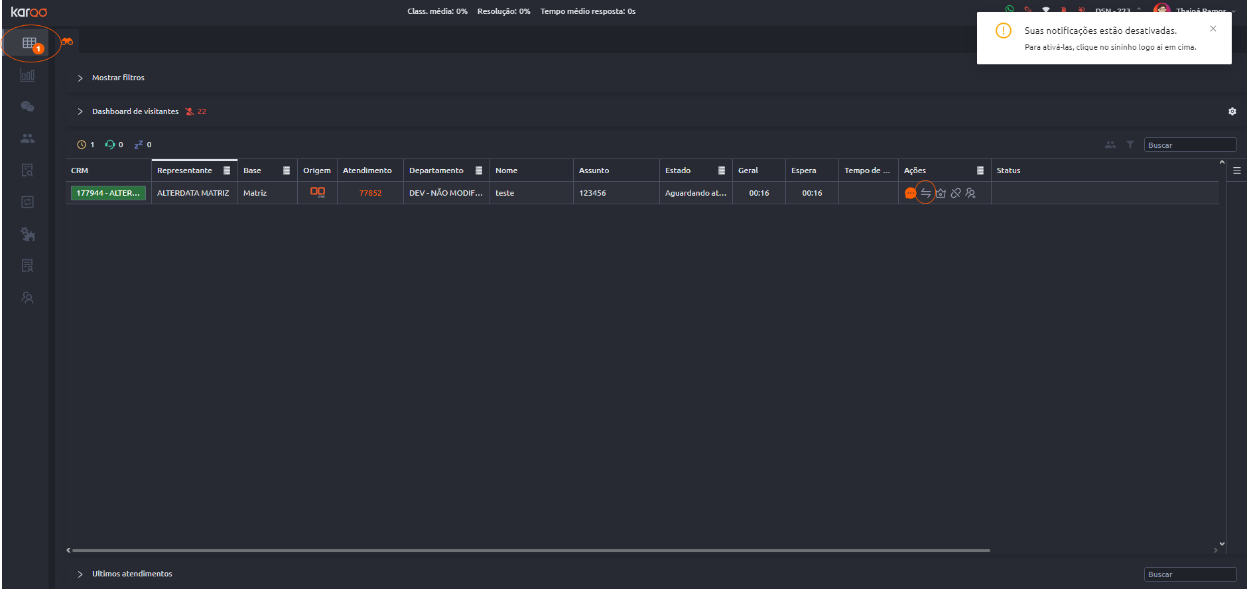The image size is (1247, 589).
Task: Open the Estado column menu
Action: pos(722,170)
